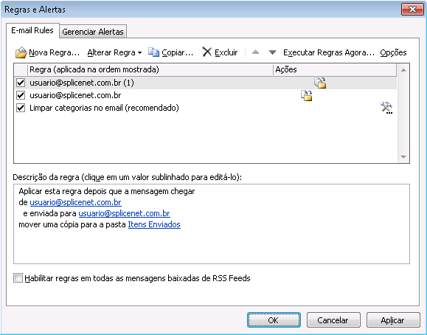The width and height of the screenshot is (427, 335).
Task: Click tools icon of Limpar categorias rule
Action: coord(386,108)
